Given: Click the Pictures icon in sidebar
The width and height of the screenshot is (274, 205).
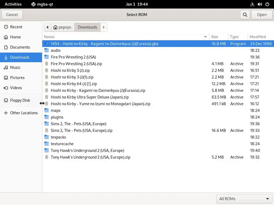Looking at the screenshot, I should [6, 78].
